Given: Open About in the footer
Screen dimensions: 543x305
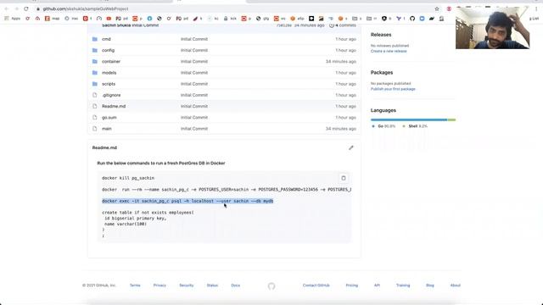Looking at the screenshot, I should click(x=456, y=286).
